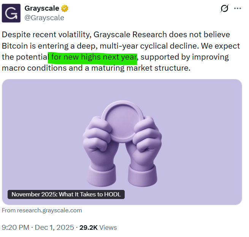Image resolution: width=249 pixels, height=237 pixels.
Task: Open the Grok explain icon
Action: 225,8
